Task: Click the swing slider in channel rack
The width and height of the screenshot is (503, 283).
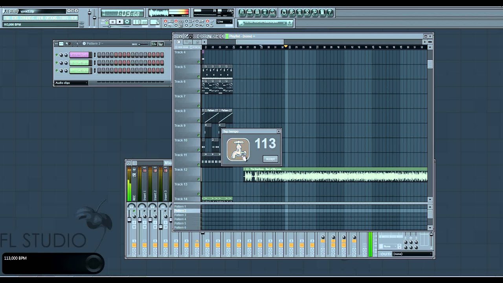Action: 144,44
